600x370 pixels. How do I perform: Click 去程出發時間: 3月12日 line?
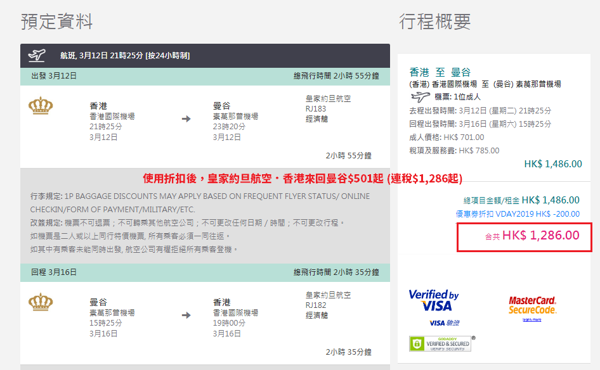pos(480,111)
